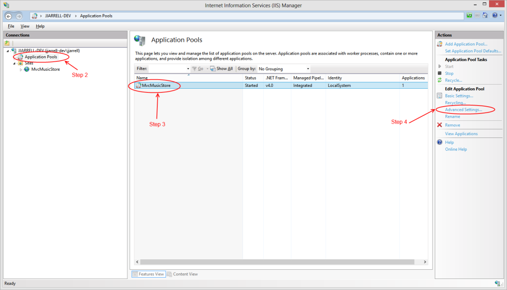Open the File menu
This screenshot has width=507, height=290.
(11, 26)
